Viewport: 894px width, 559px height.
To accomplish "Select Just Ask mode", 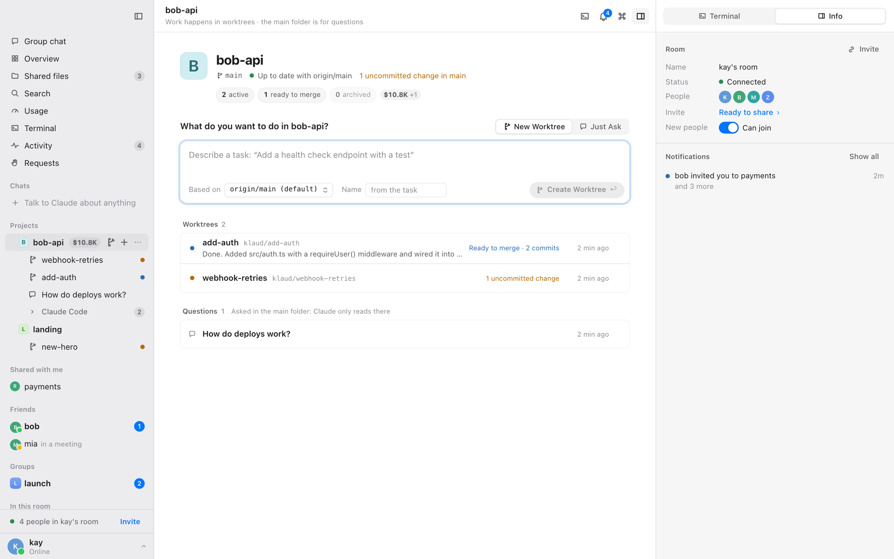I will pos(601,127).
